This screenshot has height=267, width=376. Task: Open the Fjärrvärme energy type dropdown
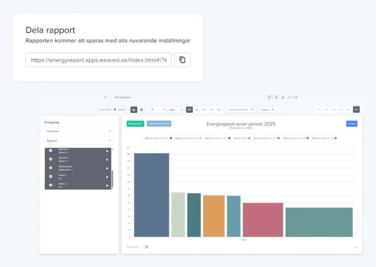coord(79,131)
